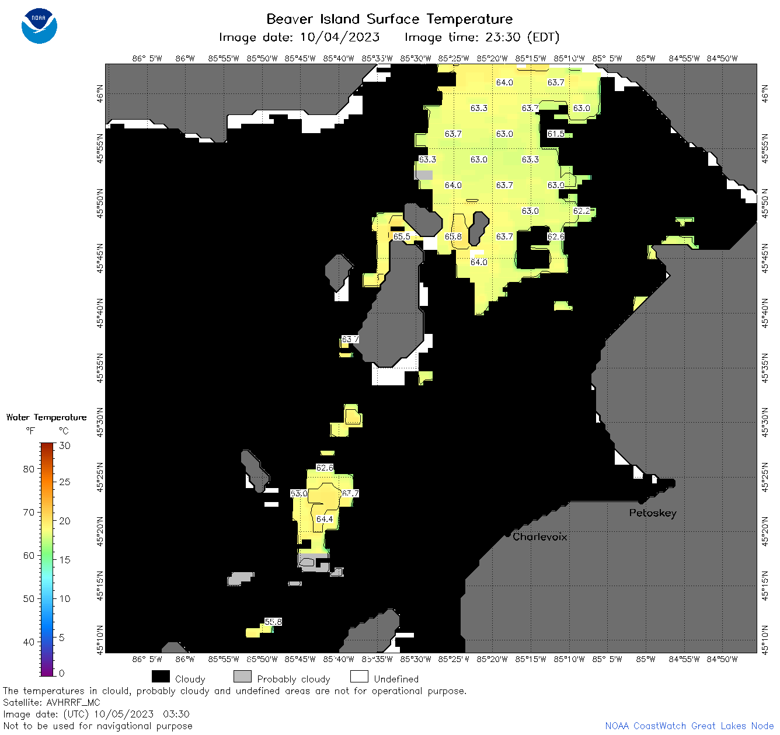Click the navigational purpose disclaimer line
This screenshot has height=735, width=780.
pos(98,726)
